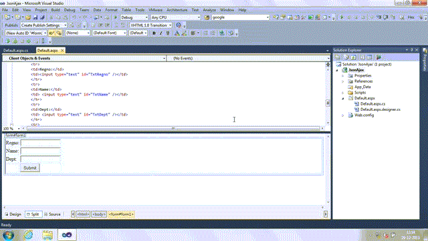Click the Insert Hyperlink icon in the formatting toolbar
The height and width of the screenshot is (241, 428).
[222, 33]
